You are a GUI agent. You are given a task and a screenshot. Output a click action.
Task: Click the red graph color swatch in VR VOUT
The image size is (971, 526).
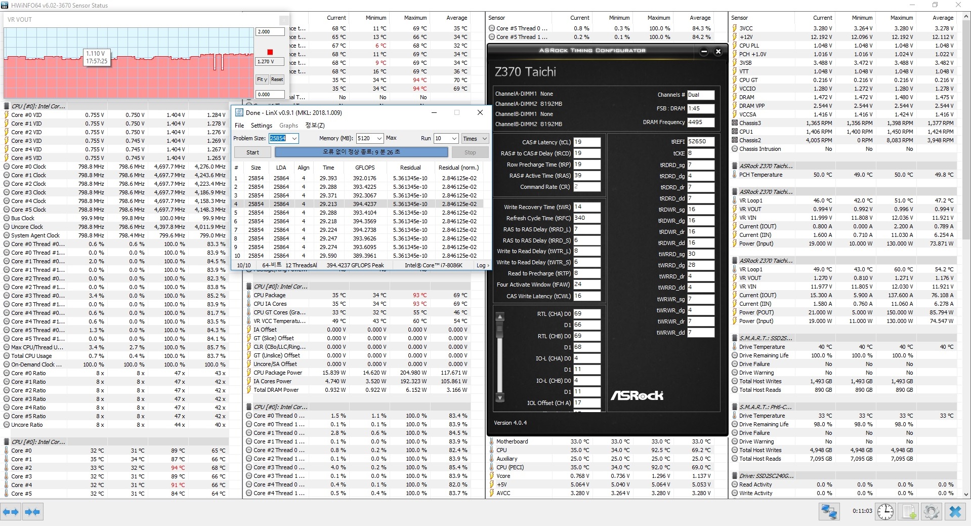pos(270,52)
